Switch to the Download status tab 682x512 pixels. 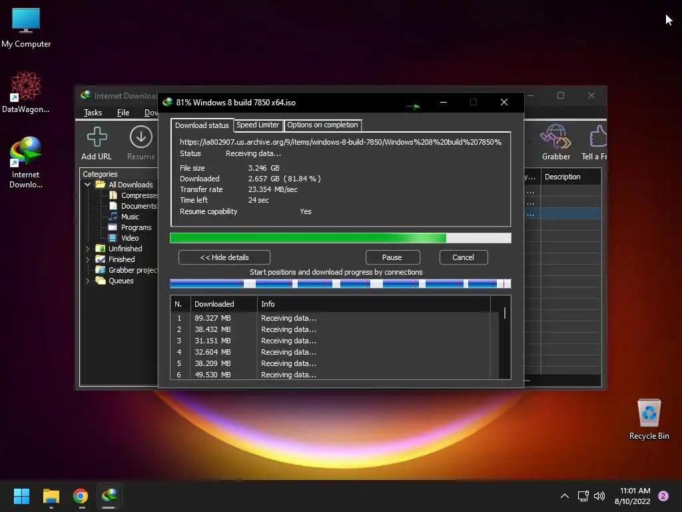(202, 125)
